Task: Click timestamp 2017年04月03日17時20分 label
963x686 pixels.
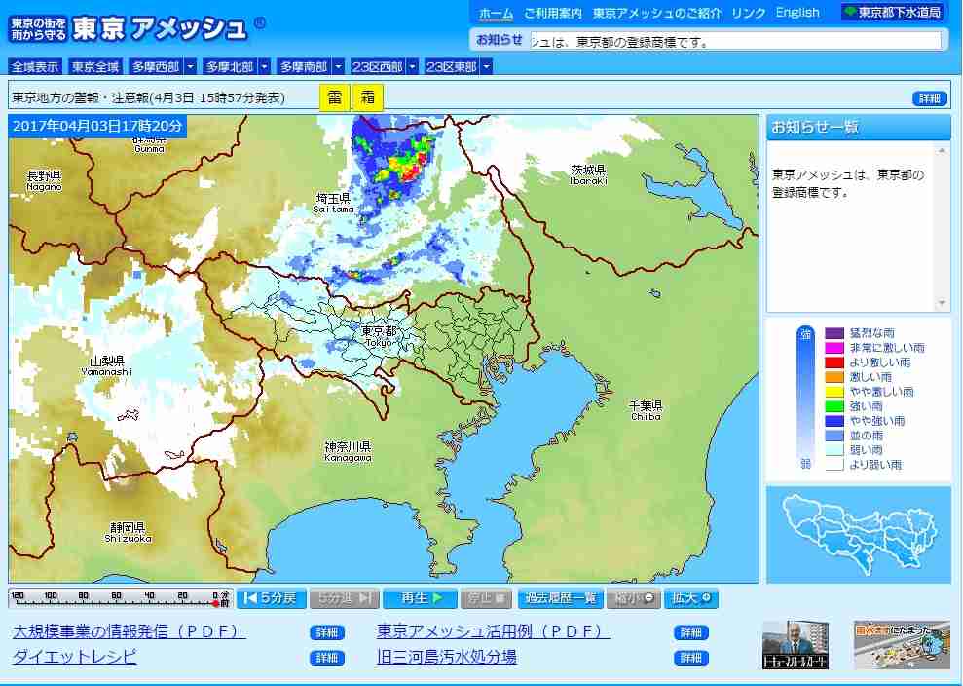Action: pyautogui.click(x=97, y=126)
